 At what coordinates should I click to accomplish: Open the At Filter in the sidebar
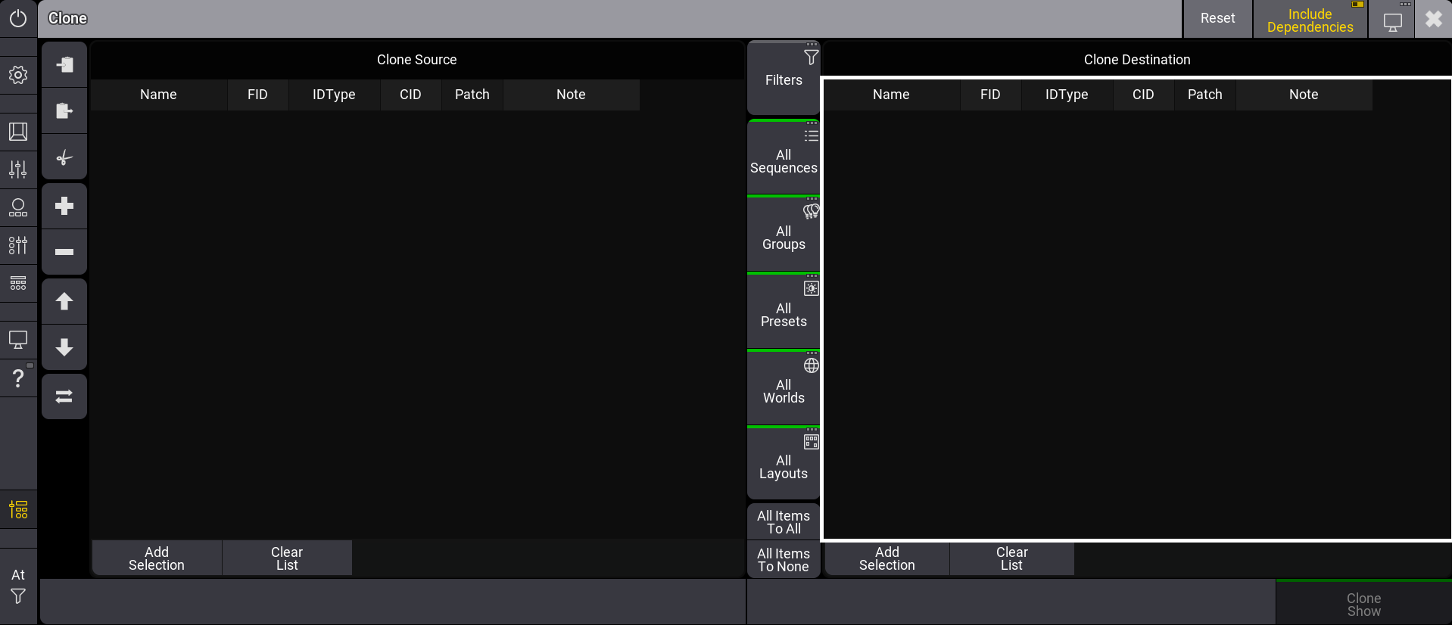[18, 586]
